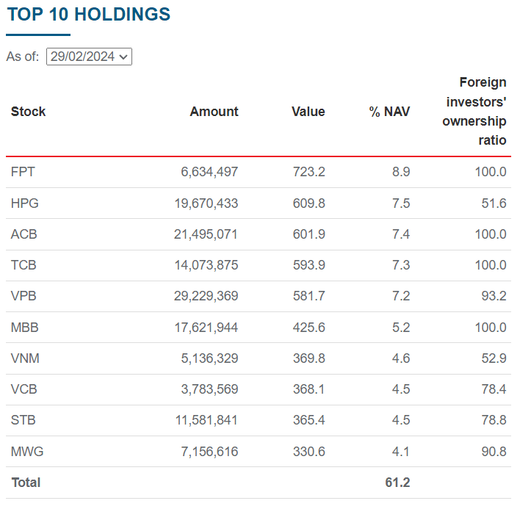The height and width of the screenshot is (509, 520).
Task: Select the VNM stock cell
Action: pyautogui.click(x=25, y=358)
